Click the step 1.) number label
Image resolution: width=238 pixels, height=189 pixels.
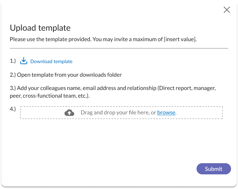(13, 61)
